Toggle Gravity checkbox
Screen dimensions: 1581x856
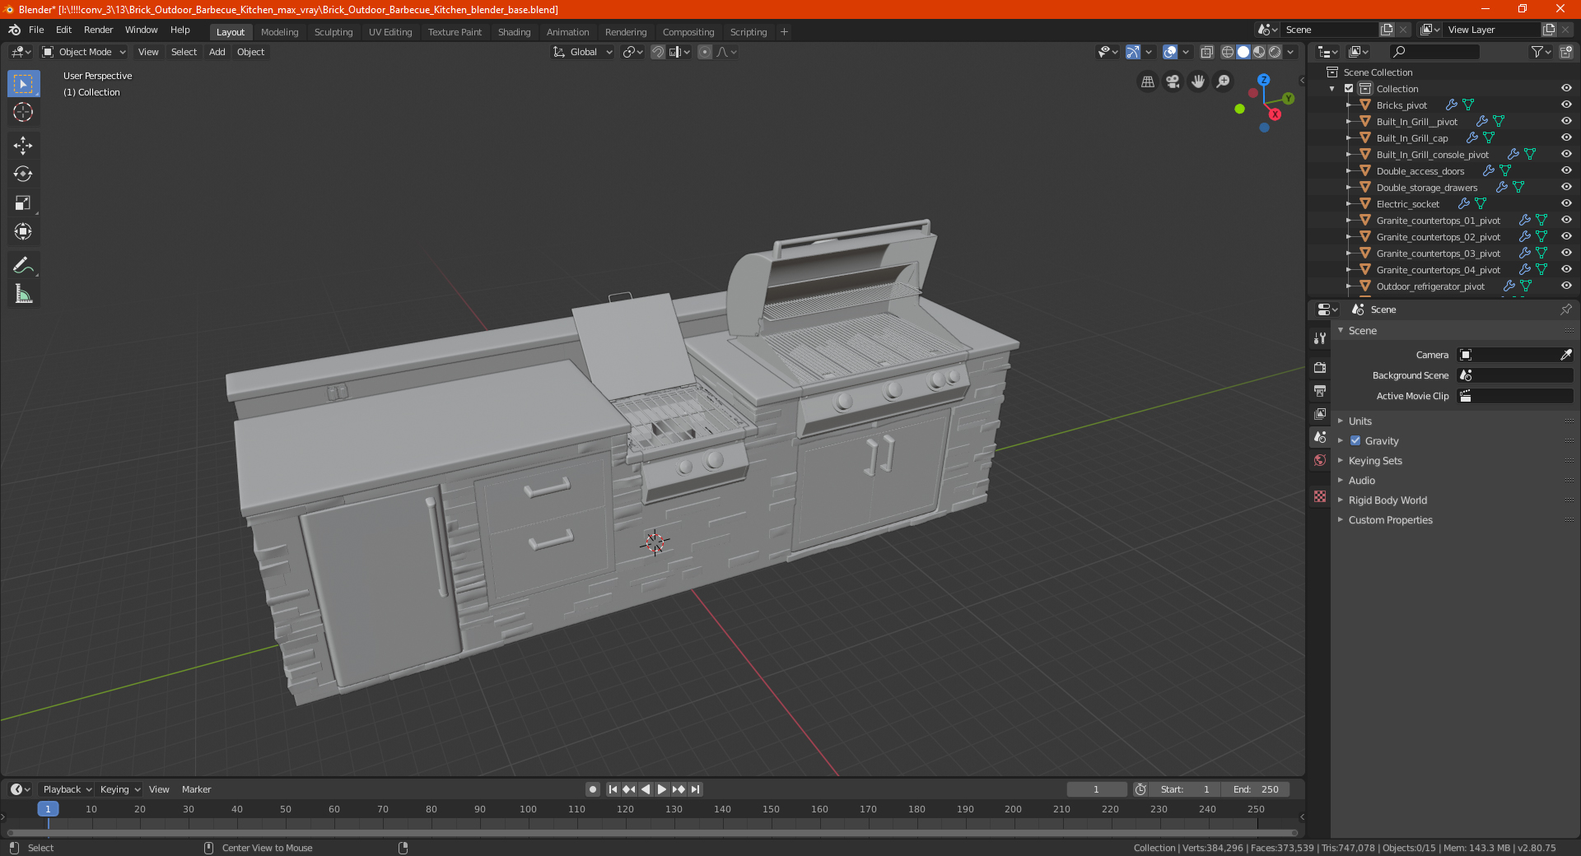pos(1355,441)
